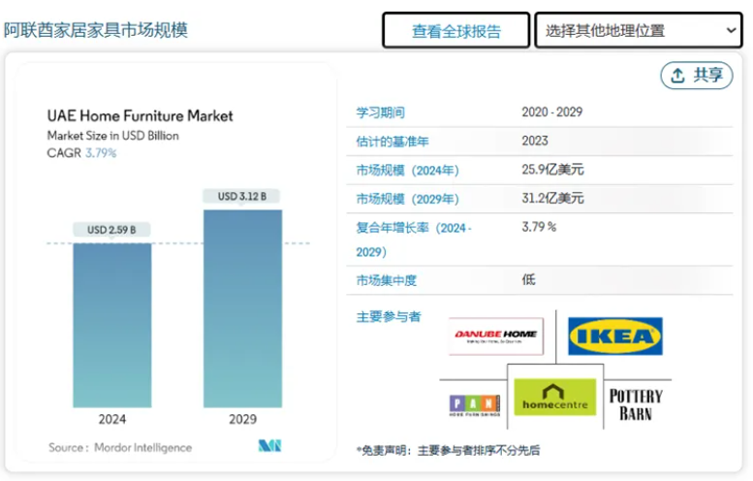This screenshot has width=753, height=481.
Task: Click the share upload arrow icon
Action: pos(678,76)
